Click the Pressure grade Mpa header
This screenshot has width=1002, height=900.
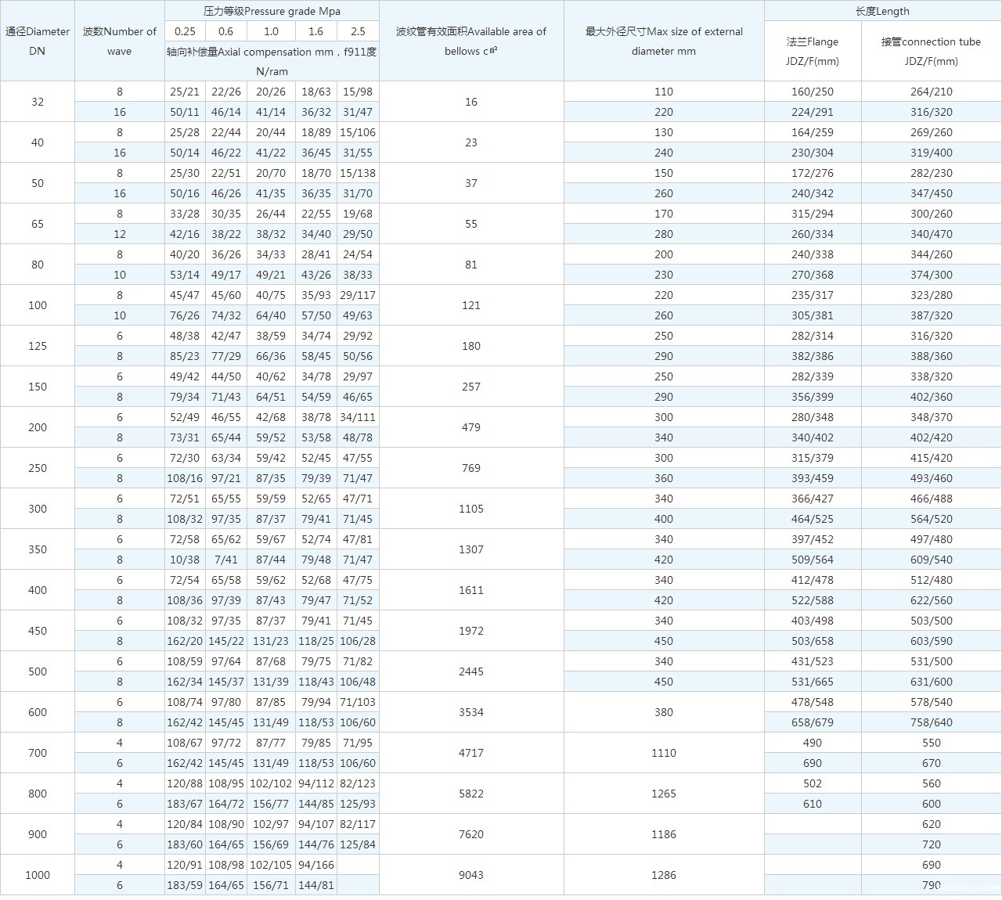click(x=272, y=11)
